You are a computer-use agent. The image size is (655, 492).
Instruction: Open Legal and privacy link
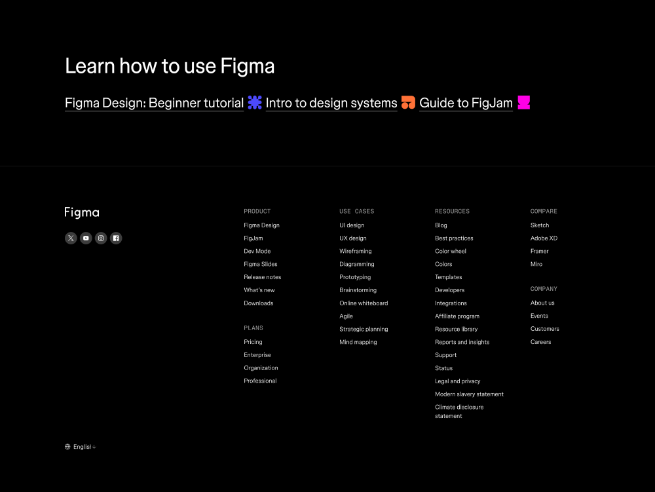[x=458, y=381]
